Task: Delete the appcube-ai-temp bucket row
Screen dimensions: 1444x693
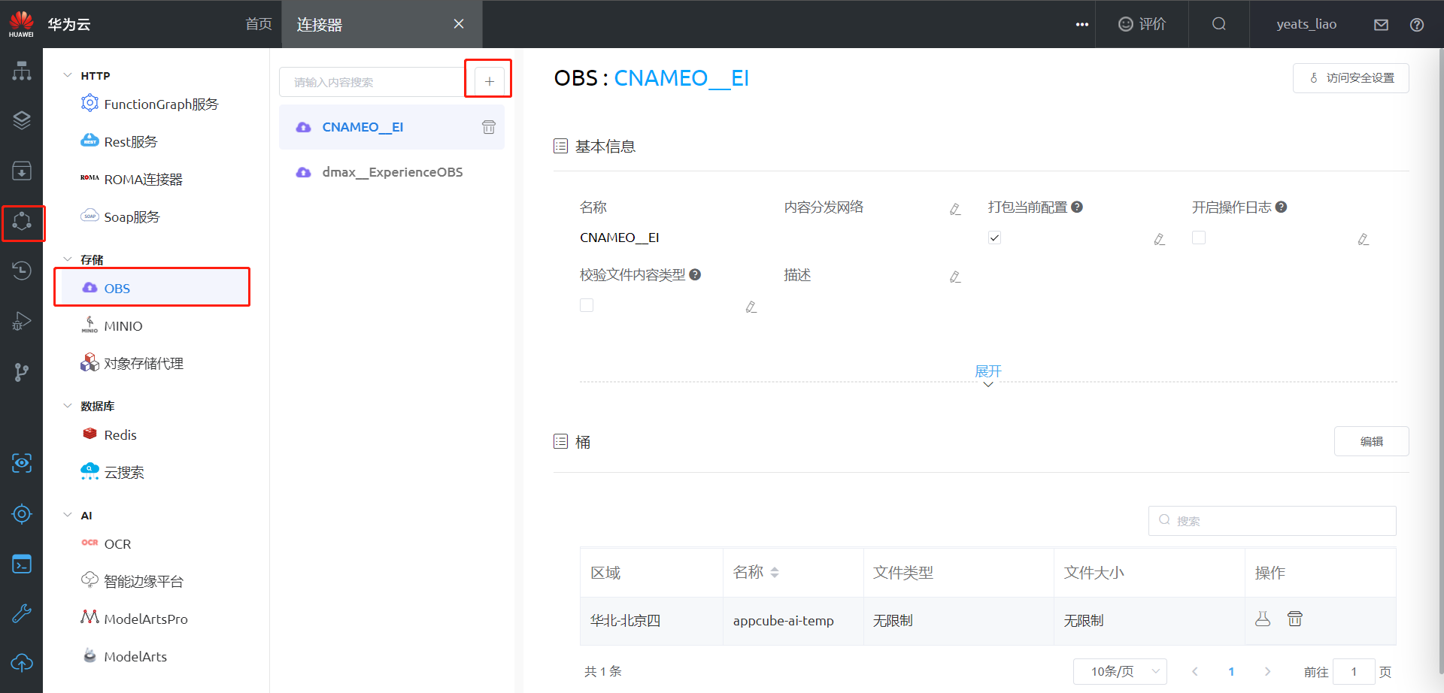Action: 1295,619
